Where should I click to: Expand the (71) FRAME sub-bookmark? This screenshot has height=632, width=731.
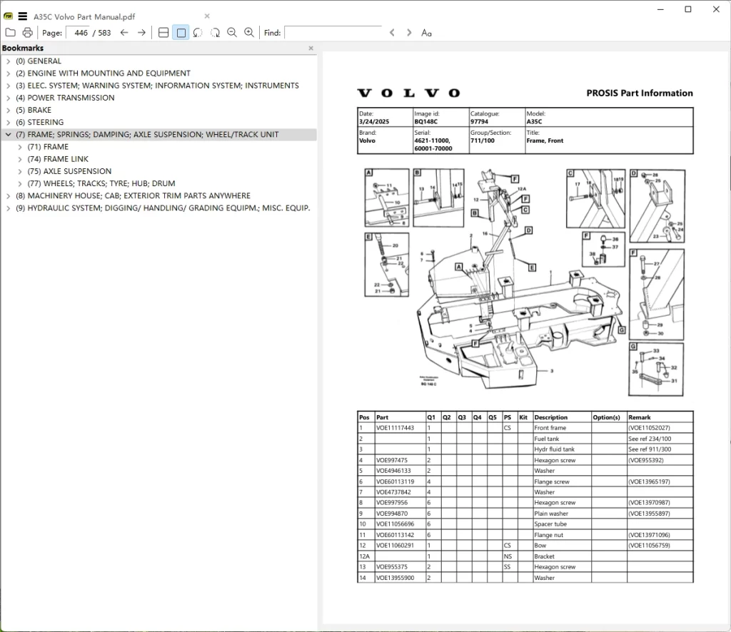19,147
